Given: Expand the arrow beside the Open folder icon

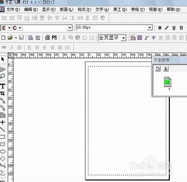Looking at the screenshot, I should 16,38.
